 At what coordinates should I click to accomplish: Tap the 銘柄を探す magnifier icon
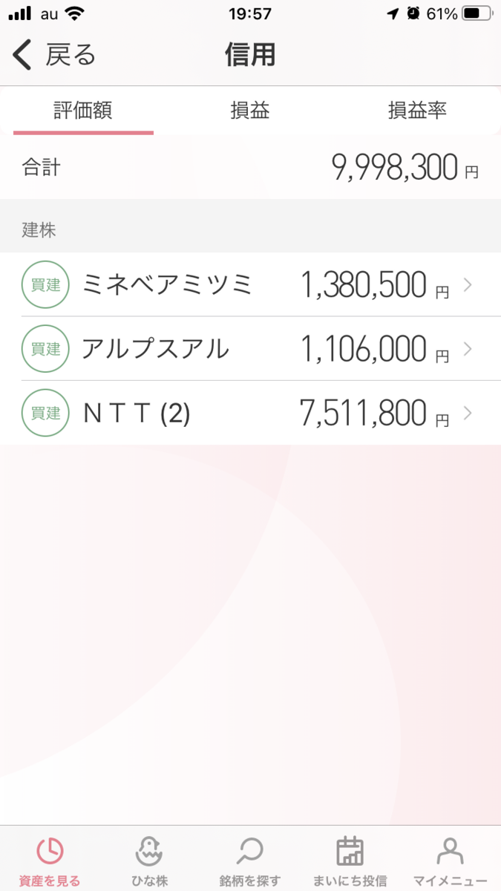tap(250, 852)
